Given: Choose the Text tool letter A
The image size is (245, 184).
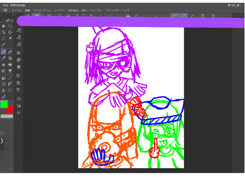Looking at the screenshot, I should (4, 90).
